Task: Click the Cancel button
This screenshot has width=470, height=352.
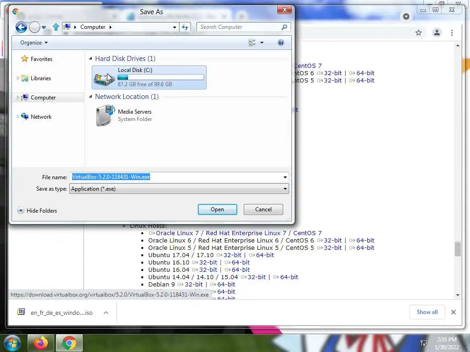Action: (263, 209)
